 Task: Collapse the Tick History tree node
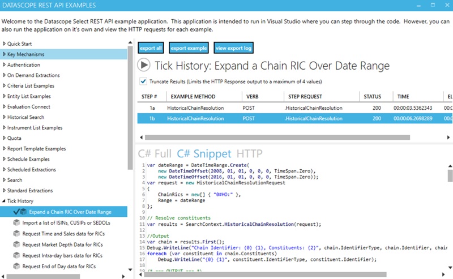(5, 201)
